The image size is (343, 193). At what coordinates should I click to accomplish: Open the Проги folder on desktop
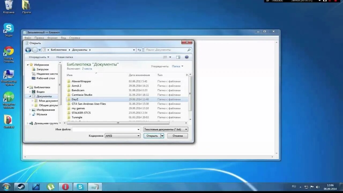[x=26, y=7]
